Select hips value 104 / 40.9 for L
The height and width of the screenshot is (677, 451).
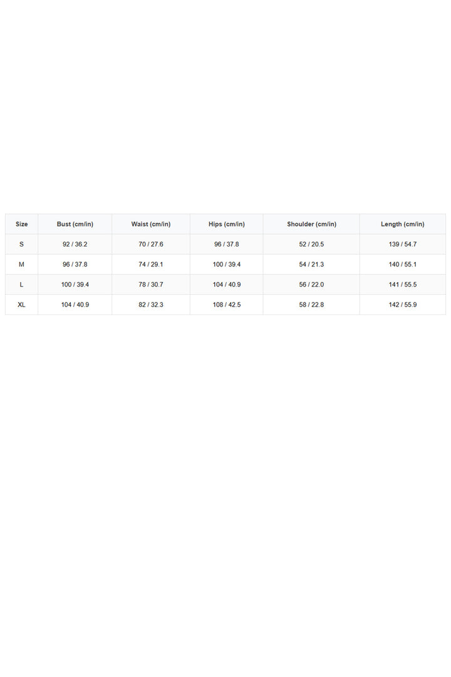227,285
